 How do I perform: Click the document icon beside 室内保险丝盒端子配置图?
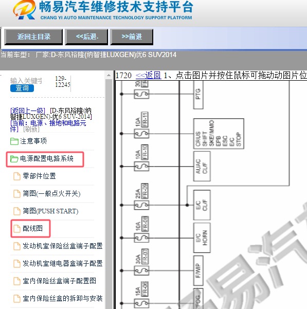17,281
